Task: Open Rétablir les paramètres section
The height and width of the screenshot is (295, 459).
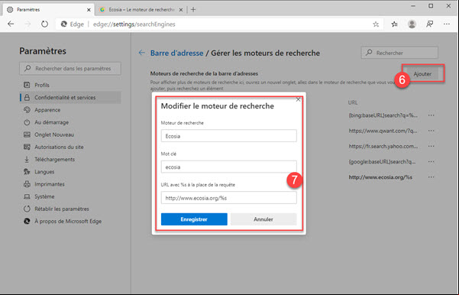Action: click(x=70, y=209)
